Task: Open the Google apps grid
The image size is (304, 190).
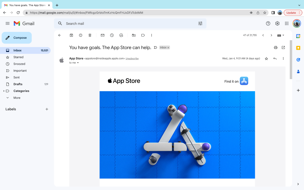Action: [287, 23]
